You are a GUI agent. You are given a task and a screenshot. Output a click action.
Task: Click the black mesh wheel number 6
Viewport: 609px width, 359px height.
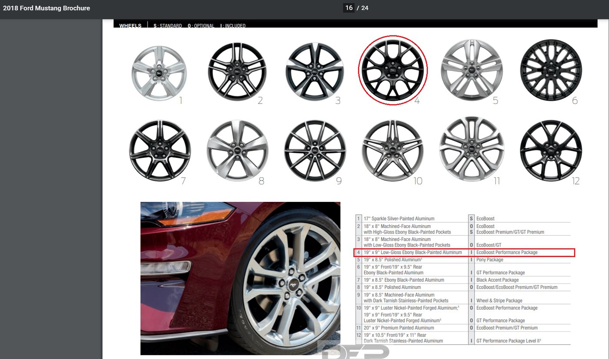(550, 69)
